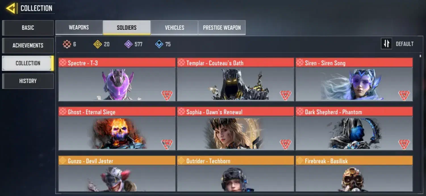
Task: Switch to the Weapons tab
Action: click(x=79, y=27)
